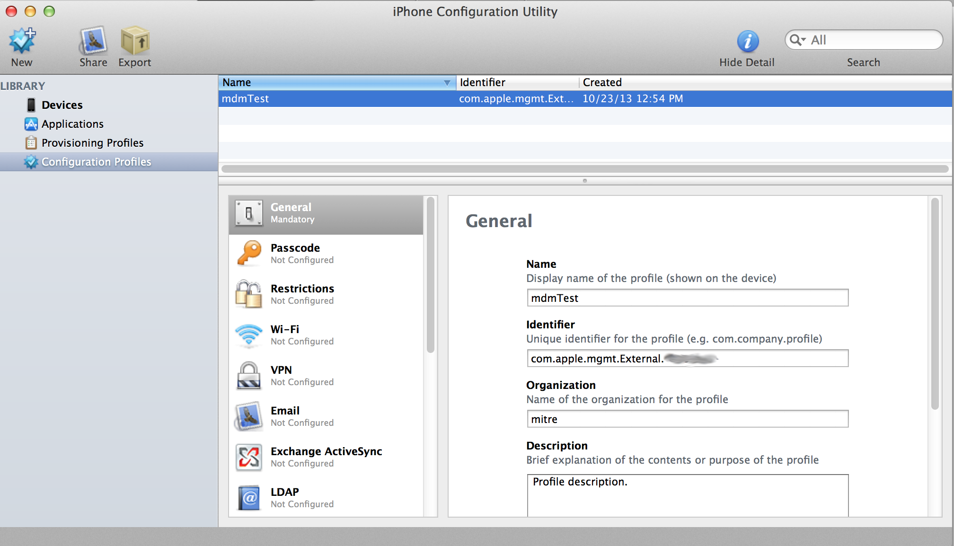Screen dimensions: 954x546
Task: Click the Hide Detail info button
Action: 747,41
